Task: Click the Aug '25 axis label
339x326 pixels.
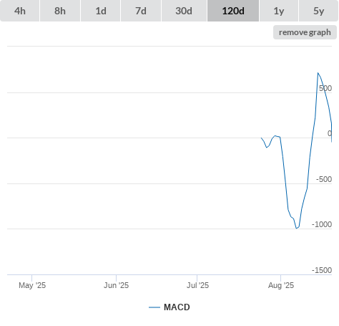Action: (281, 285)
